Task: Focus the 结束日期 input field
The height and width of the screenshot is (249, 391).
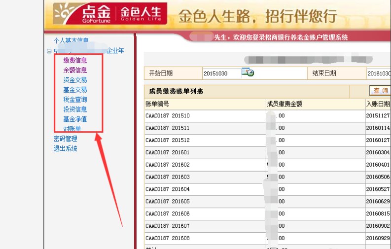Action: tap(379, 73)
